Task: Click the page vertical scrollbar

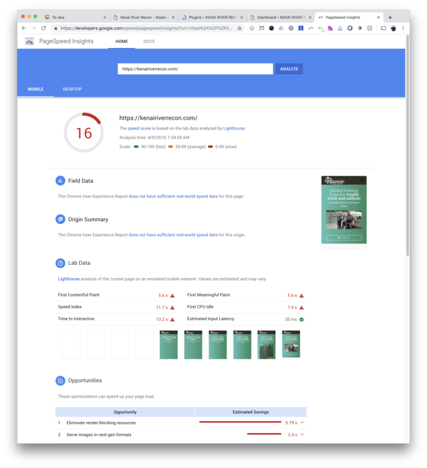Action: (407, 146)
